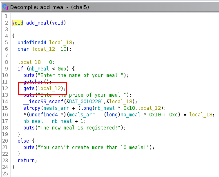Viewport: 219px width, 177px height.
Task: Select the Decompile: add_meal title bar
Action: pyautogui.click(x=110, y=7)
